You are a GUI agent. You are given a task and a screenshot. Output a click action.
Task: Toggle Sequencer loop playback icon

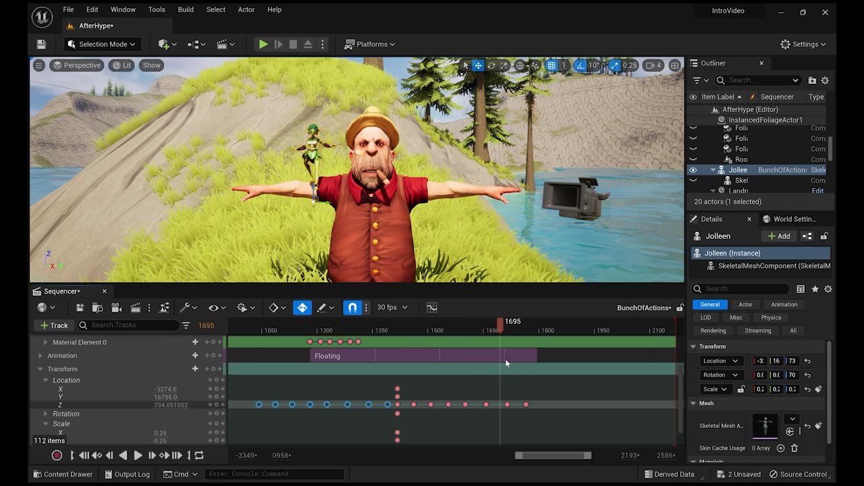tap(199, 456)
